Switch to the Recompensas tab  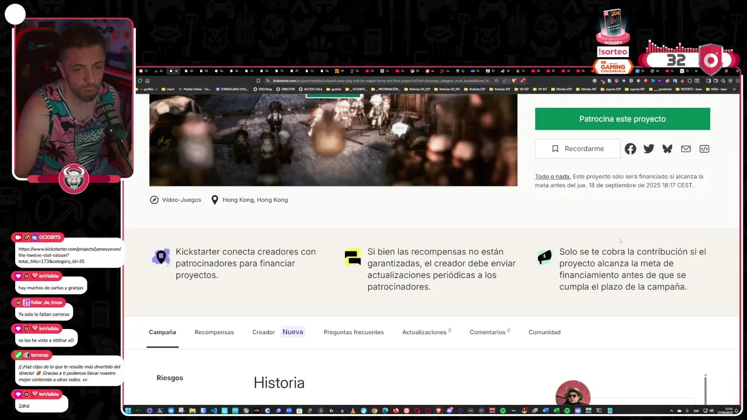[214, 332]
